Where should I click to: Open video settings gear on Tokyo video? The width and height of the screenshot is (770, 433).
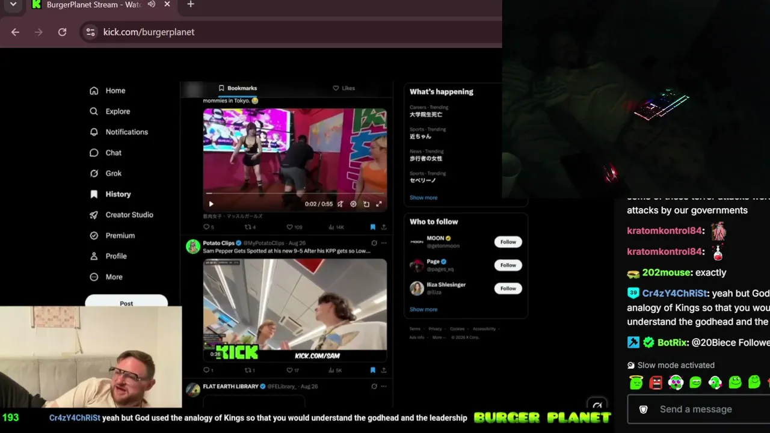point(353,204)
